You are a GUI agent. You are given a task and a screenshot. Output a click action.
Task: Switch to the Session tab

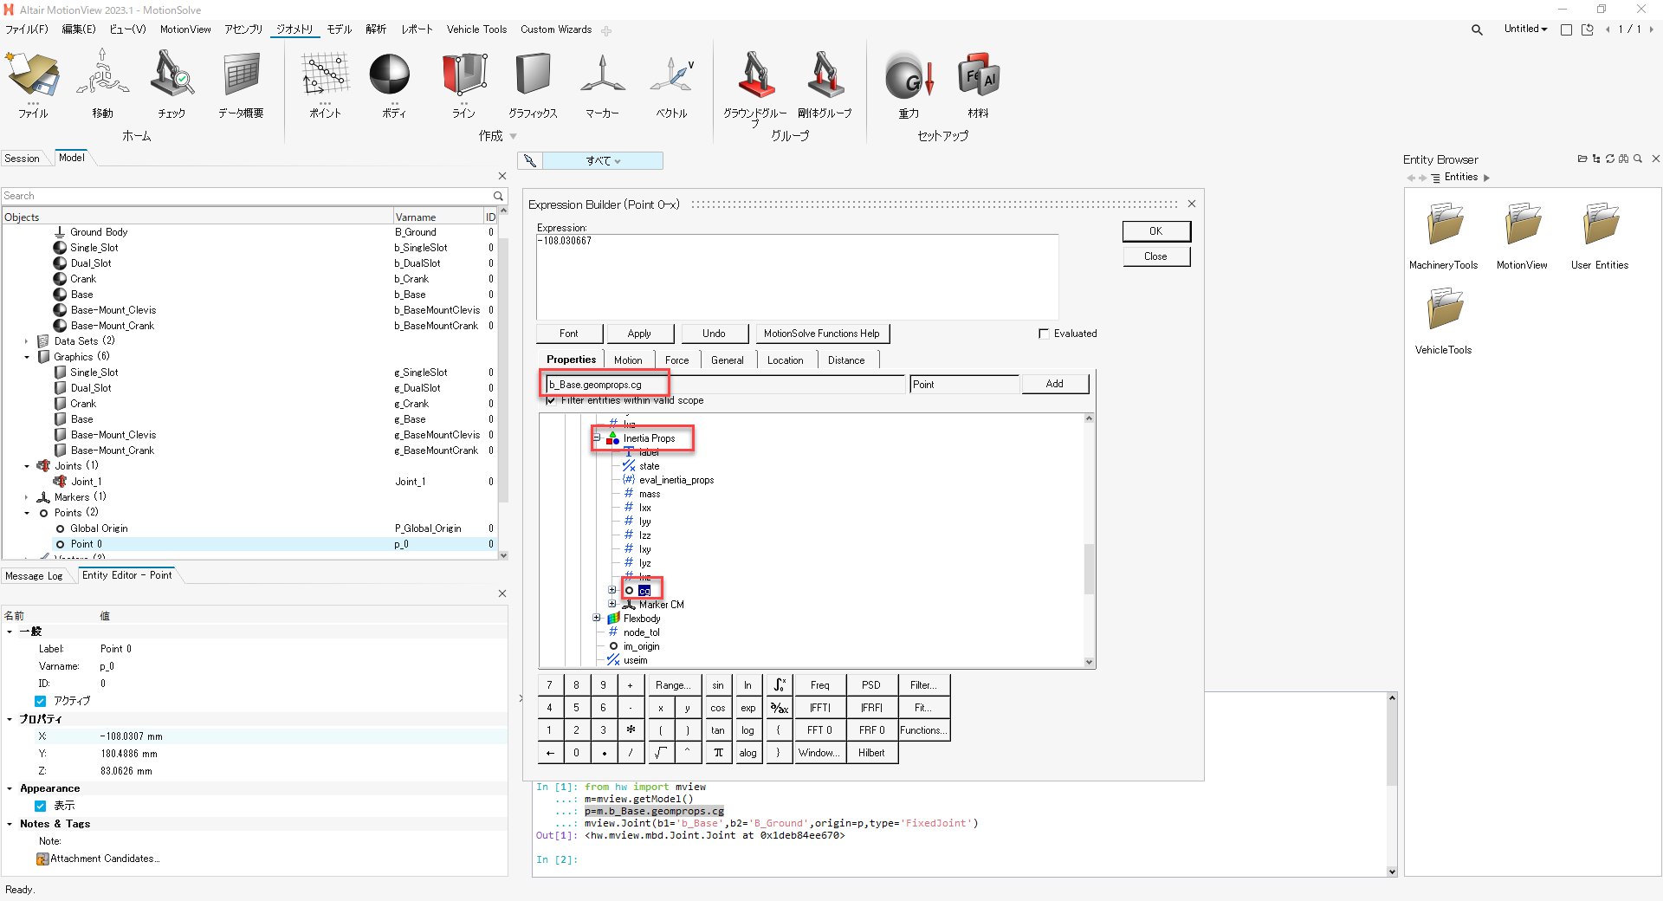click(23, 158)
